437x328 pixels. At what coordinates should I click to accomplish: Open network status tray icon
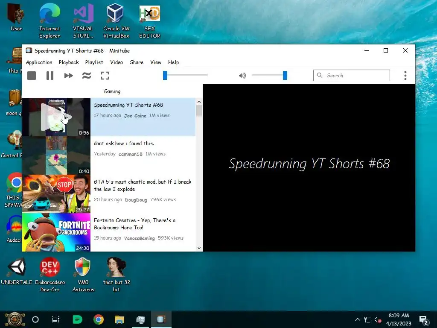(x=367, y=319)
